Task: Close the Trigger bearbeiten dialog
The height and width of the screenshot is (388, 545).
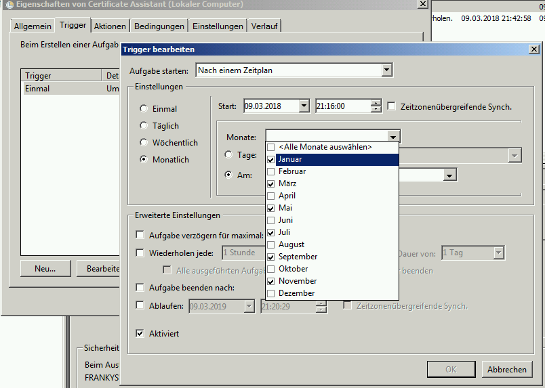Action: point(534,49)
